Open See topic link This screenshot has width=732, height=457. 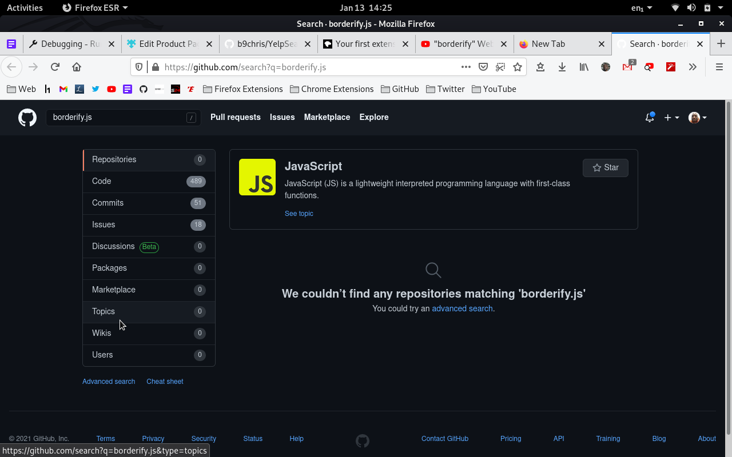pyautogui.click(x=299, y=214)
